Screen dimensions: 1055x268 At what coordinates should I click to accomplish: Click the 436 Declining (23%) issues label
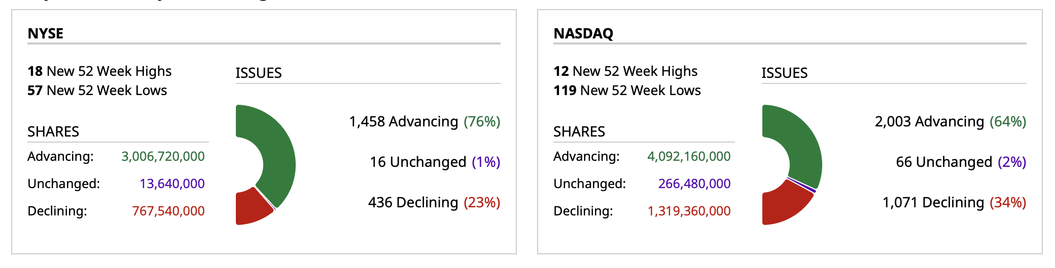pos(434,202)
